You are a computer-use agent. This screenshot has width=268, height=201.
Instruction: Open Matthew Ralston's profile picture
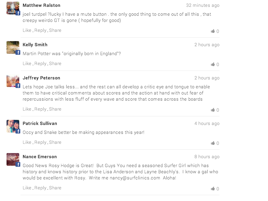click(13, 8)
